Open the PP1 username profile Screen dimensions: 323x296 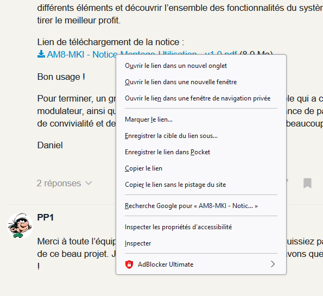[45, 217]
